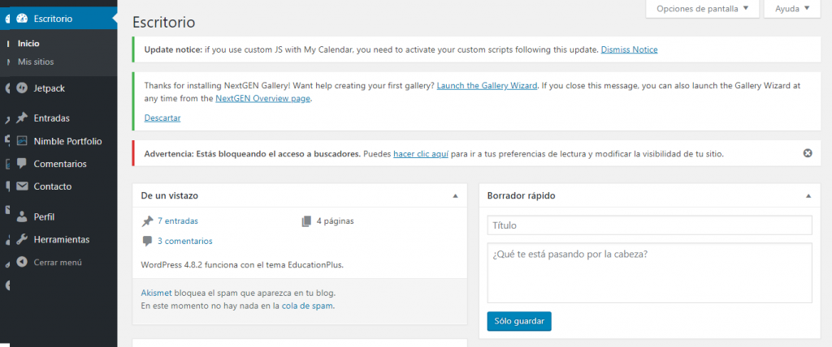832x347 pixels.
Task: Click the Entradas pushpin icon
Action: [23, 118]
